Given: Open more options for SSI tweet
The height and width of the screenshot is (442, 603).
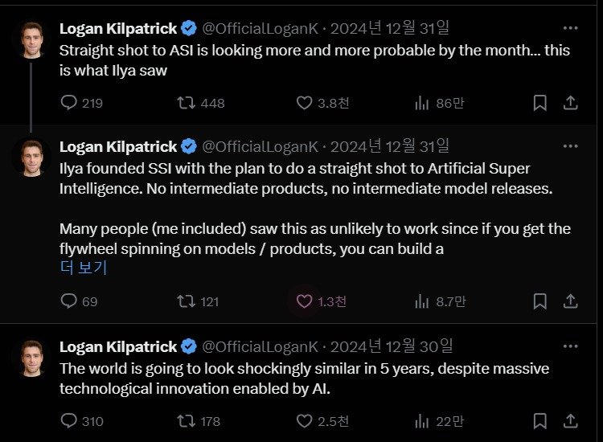Looking at the screenshot, I should 570,146.
